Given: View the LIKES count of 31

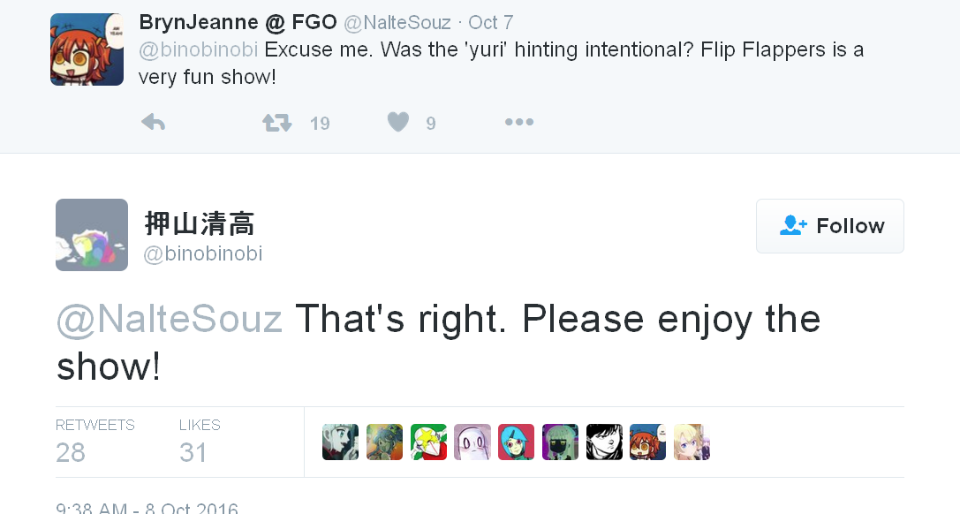Looking at the screenshot, I should click(193, 452).
